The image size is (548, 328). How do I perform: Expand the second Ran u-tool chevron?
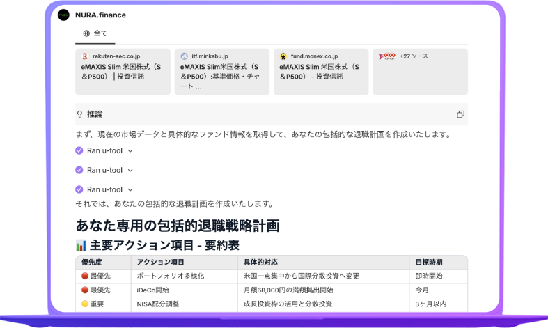coord(130,170)
